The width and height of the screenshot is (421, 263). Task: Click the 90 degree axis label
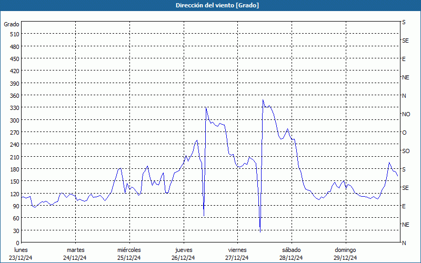click(16, 206)
